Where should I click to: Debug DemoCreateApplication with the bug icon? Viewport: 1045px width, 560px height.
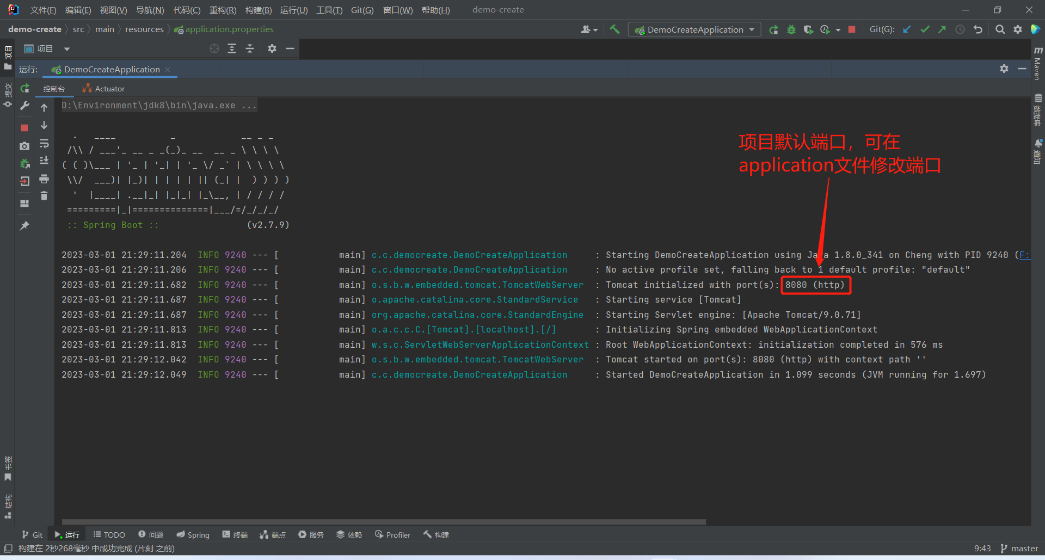(x=791, y=29)
